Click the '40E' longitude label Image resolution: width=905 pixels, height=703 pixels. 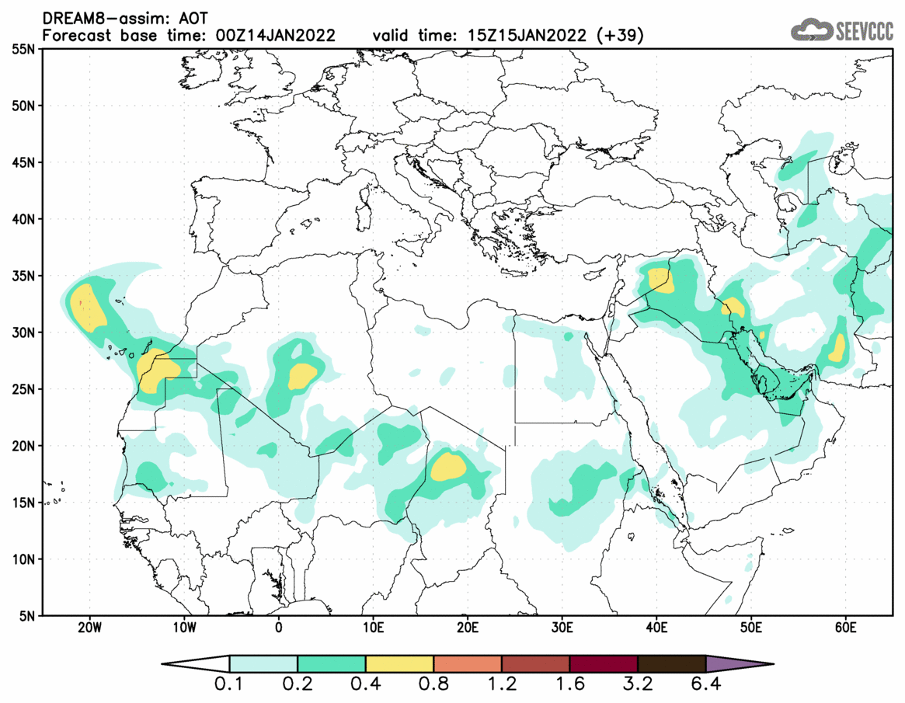click(657, 628)
